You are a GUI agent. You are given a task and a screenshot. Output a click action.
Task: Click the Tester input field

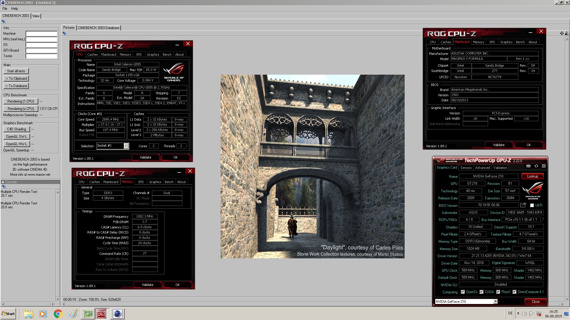41,56
